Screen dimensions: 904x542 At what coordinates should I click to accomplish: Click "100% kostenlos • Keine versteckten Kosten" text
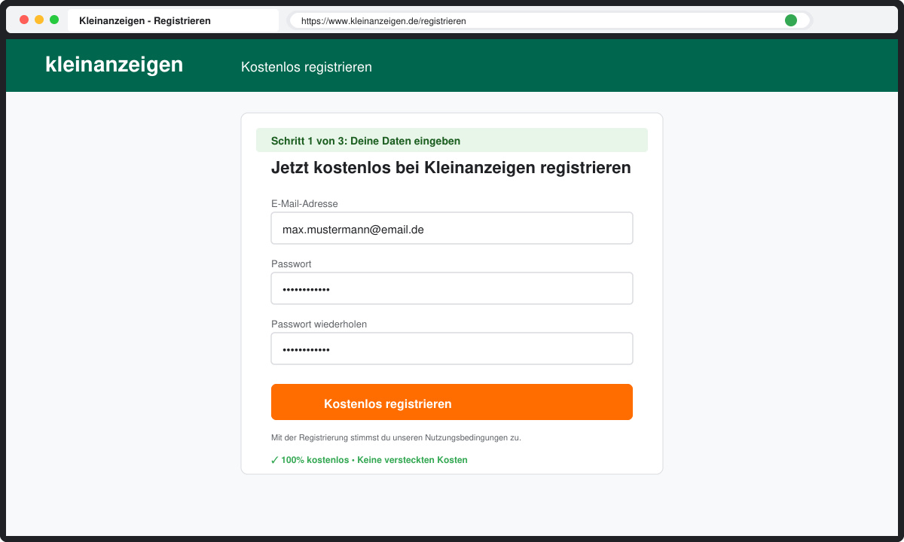pyautogui.click(x=369, y=460)
